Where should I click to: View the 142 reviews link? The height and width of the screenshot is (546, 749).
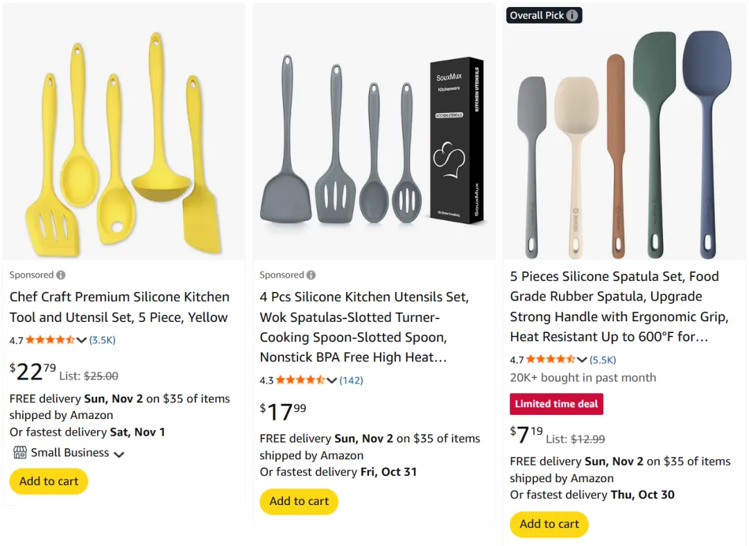352,380
